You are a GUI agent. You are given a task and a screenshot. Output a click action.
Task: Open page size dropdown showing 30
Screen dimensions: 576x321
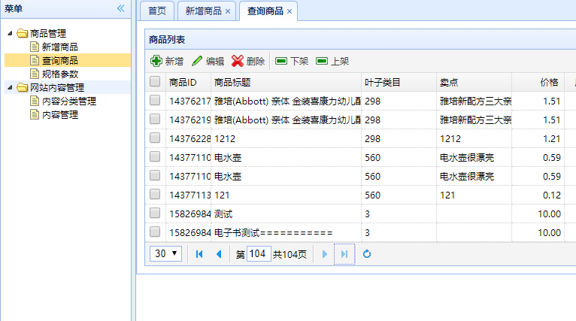(x=165, y=254)
